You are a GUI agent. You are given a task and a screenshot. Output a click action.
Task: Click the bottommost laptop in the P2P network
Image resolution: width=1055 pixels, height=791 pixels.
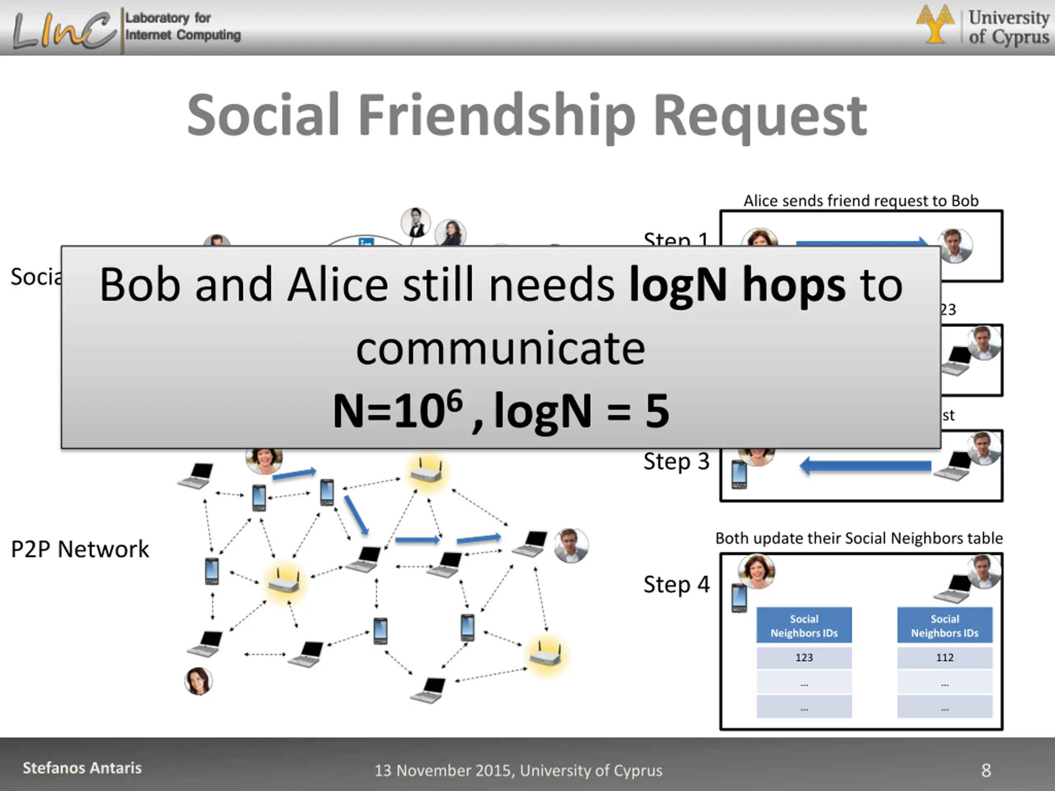428,690
